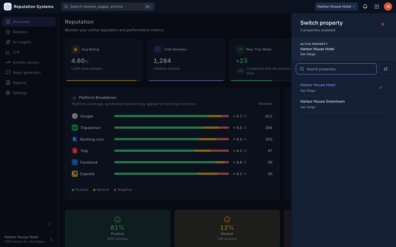
Task: Switch to Harbor House Downtown property
Action: (x=342, y=104)
